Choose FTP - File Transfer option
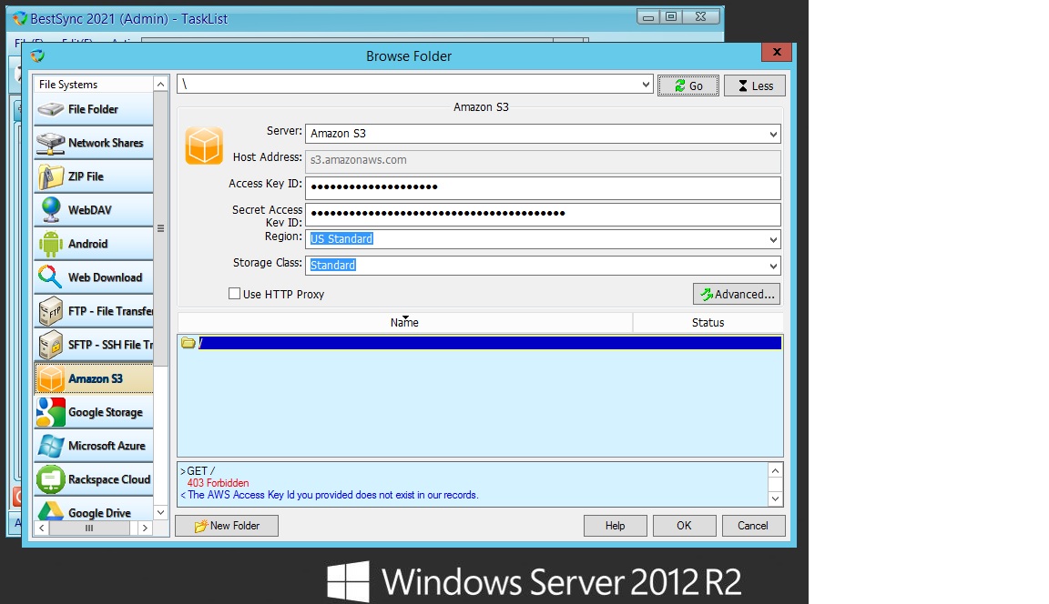Screen dimensions: 1049x604 point(94,311)
